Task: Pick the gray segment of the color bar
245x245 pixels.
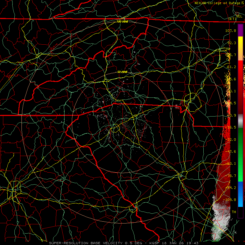Action: tap(240, 121)
